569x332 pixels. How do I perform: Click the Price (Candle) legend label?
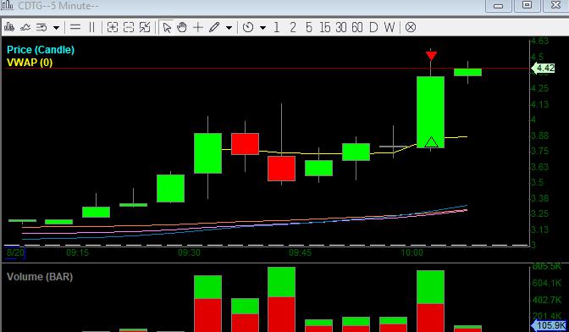[41, 50]
